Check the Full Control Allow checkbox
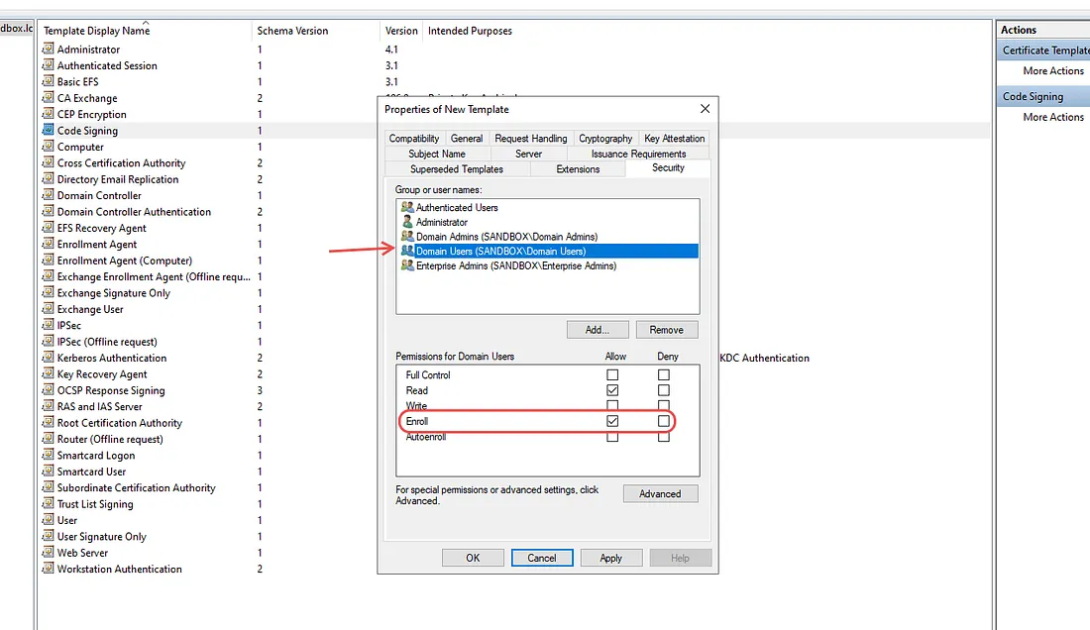This screenshot has height=630, width=1090. [x=612, y=375]
